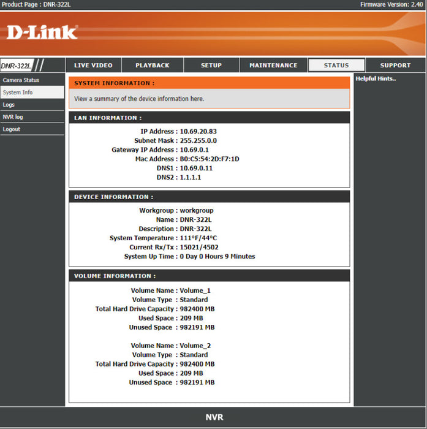Image resolution: width=427 pixels, height=429 pixels.
Task: Click gateway IP value 10.69.0.1
Action: pos(194,150)
